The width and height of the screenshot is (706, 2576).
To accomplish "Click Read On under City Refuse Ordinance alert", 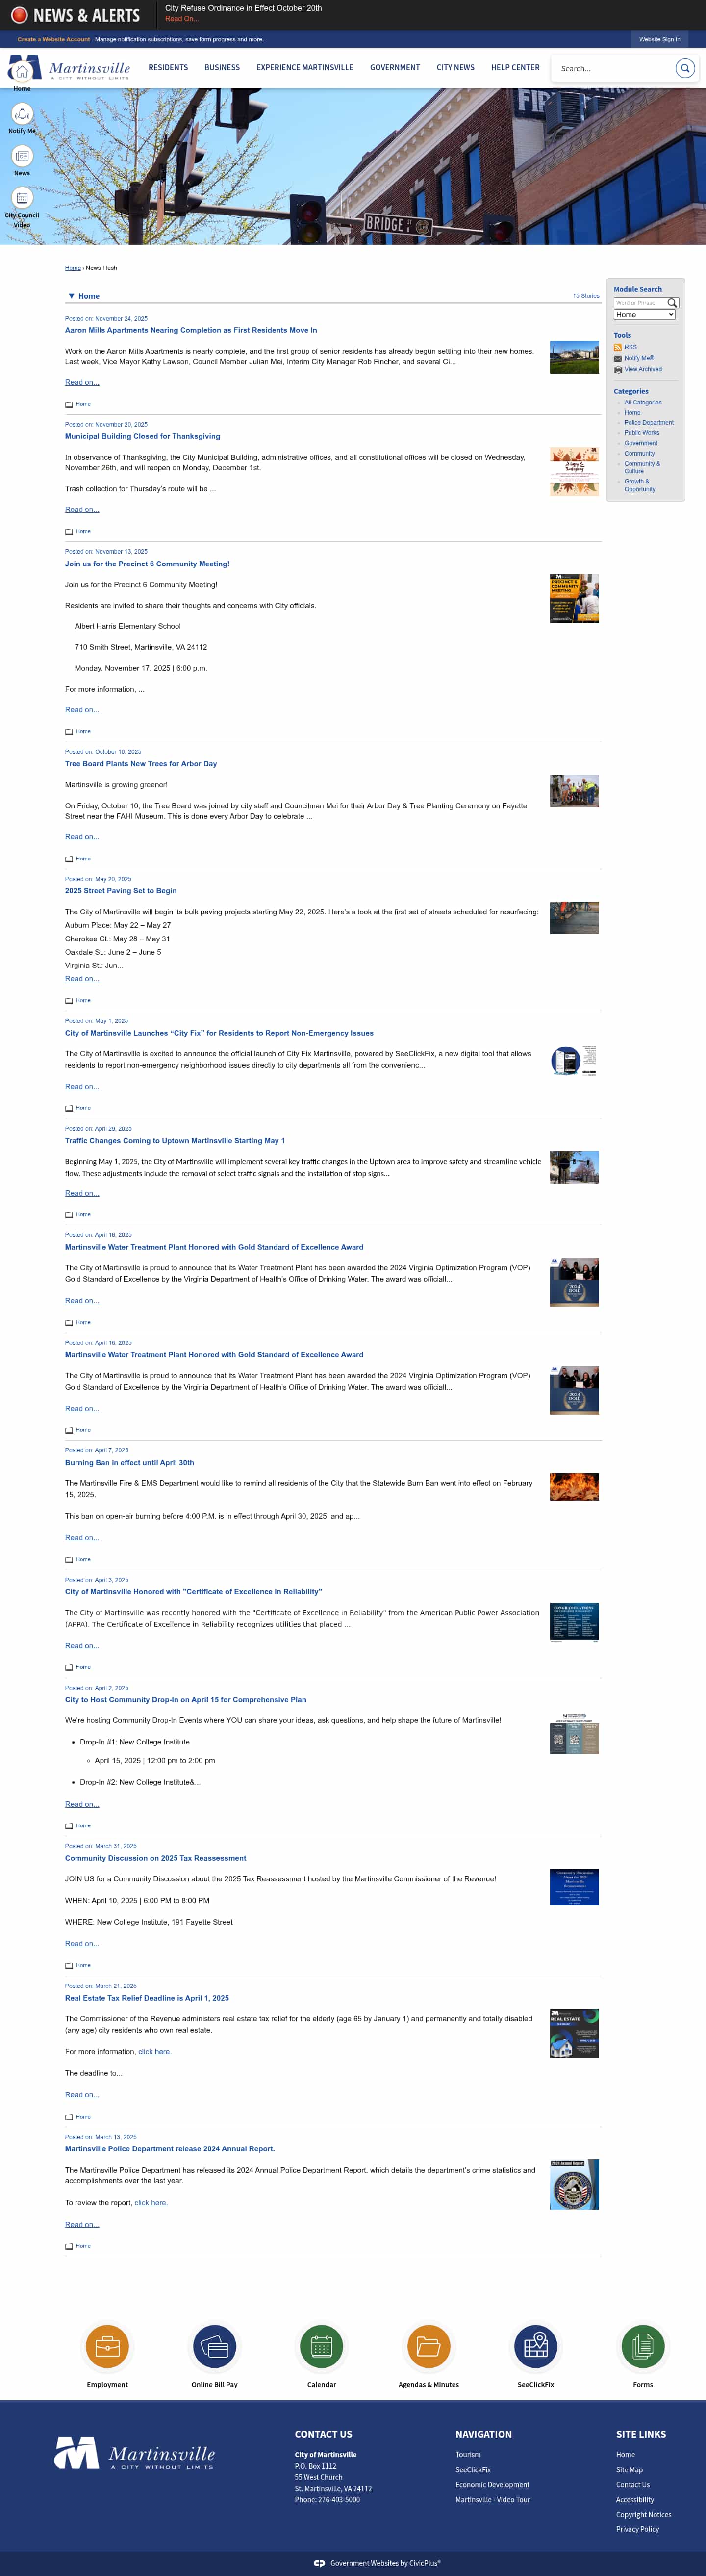I will pyautogui.click(x=182, y=19).
